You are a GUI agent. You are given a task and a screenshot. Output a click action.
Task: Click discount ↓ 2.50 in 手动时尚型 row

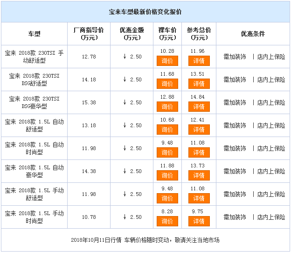(132, 217)
